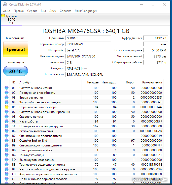This screenshot has width=172, height=185.
Task: Click status circle for attribute 02 row
Action: coord(7,92)
